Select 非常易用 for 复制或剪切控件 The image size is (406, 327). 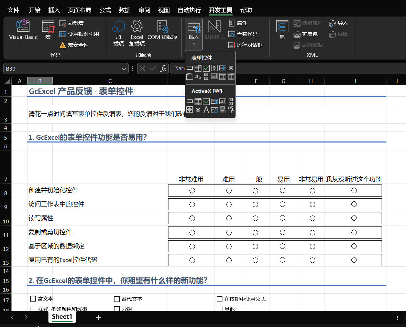tap(312, 233)
